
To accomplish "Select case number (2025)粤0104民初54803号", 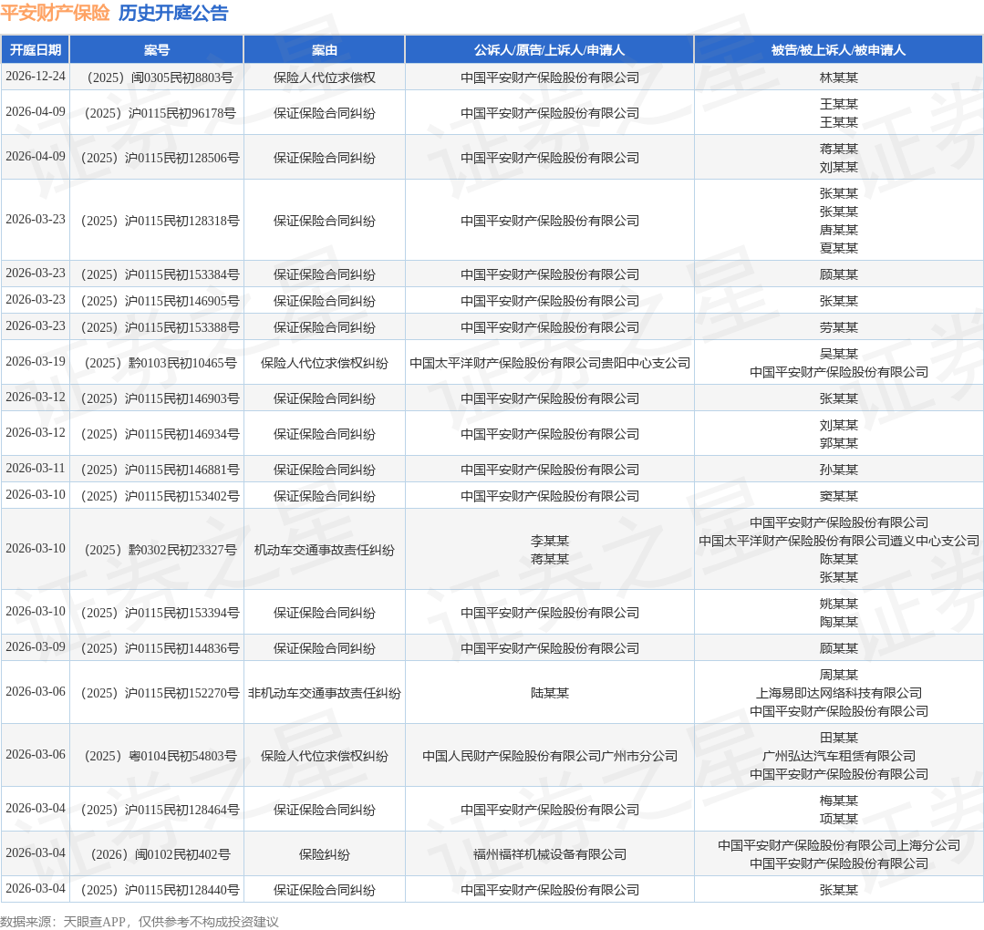I will tap(157, 756).
